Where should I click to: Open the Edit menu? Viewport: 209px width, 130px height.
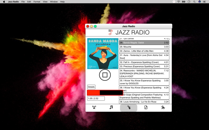coord(29,2)
